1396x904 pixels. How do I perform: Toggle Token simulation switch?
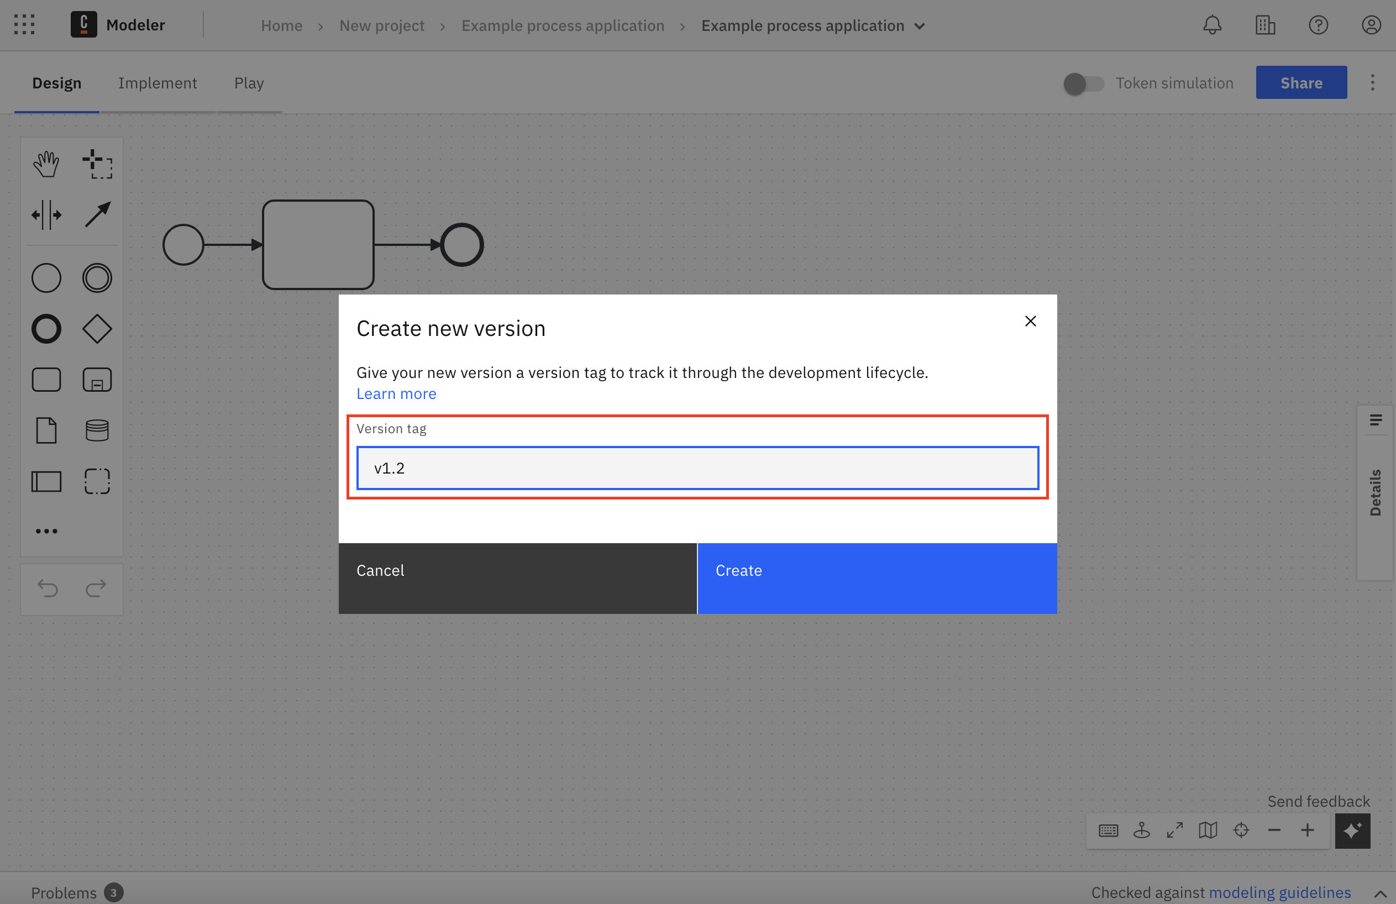1083,82
